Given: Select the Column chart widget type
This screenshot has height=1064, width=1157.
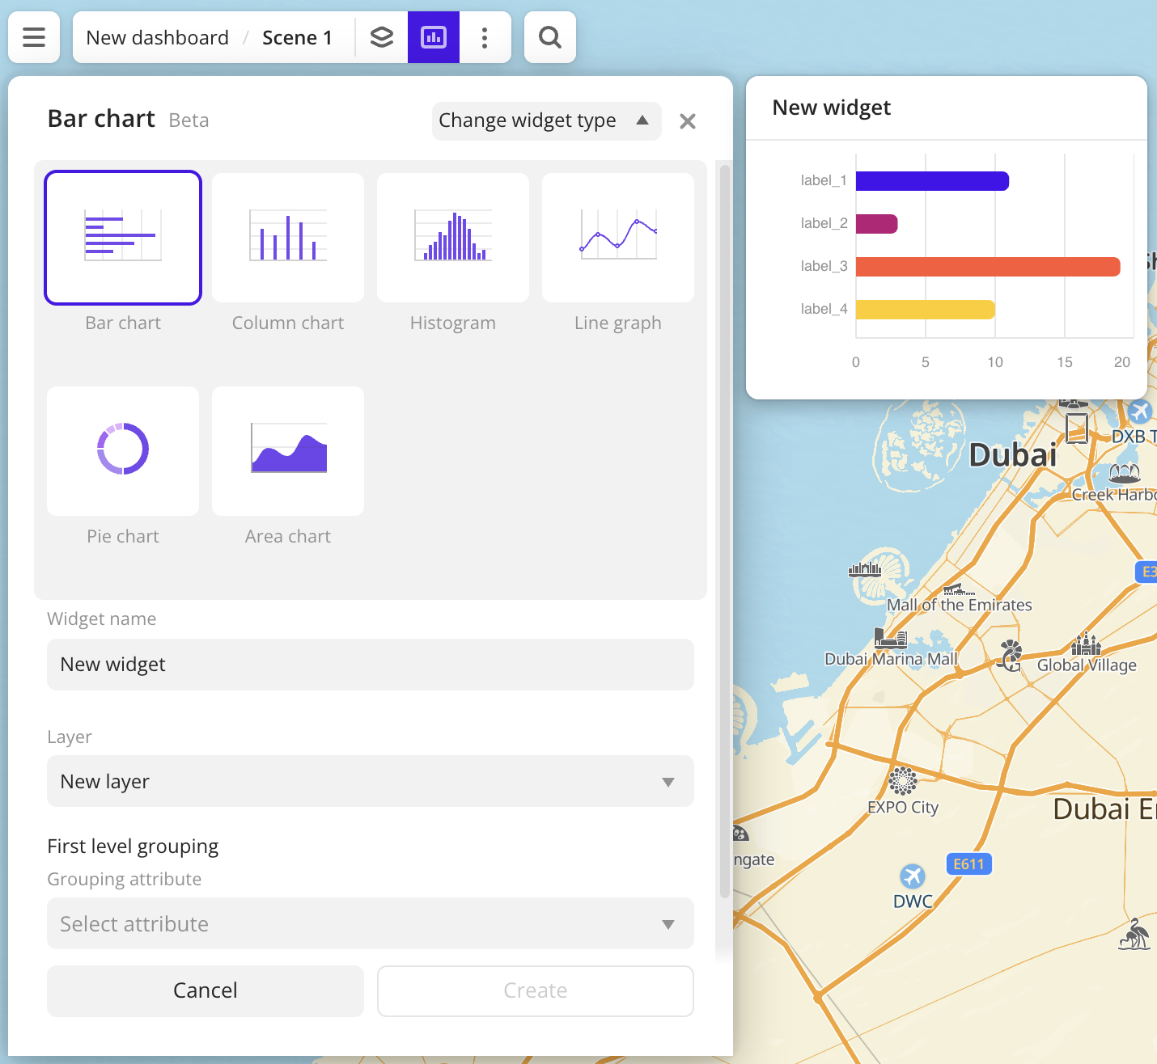Looking at the screenshot, I should click(288, 238).
